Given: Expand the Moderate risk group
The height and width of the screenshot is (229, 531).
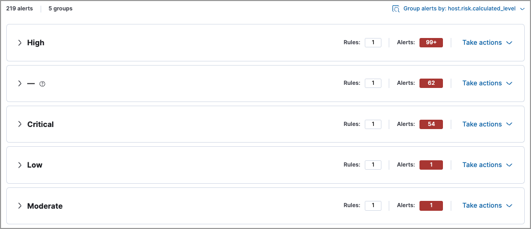Looking at the screenshot, I should tap(20, 206).
